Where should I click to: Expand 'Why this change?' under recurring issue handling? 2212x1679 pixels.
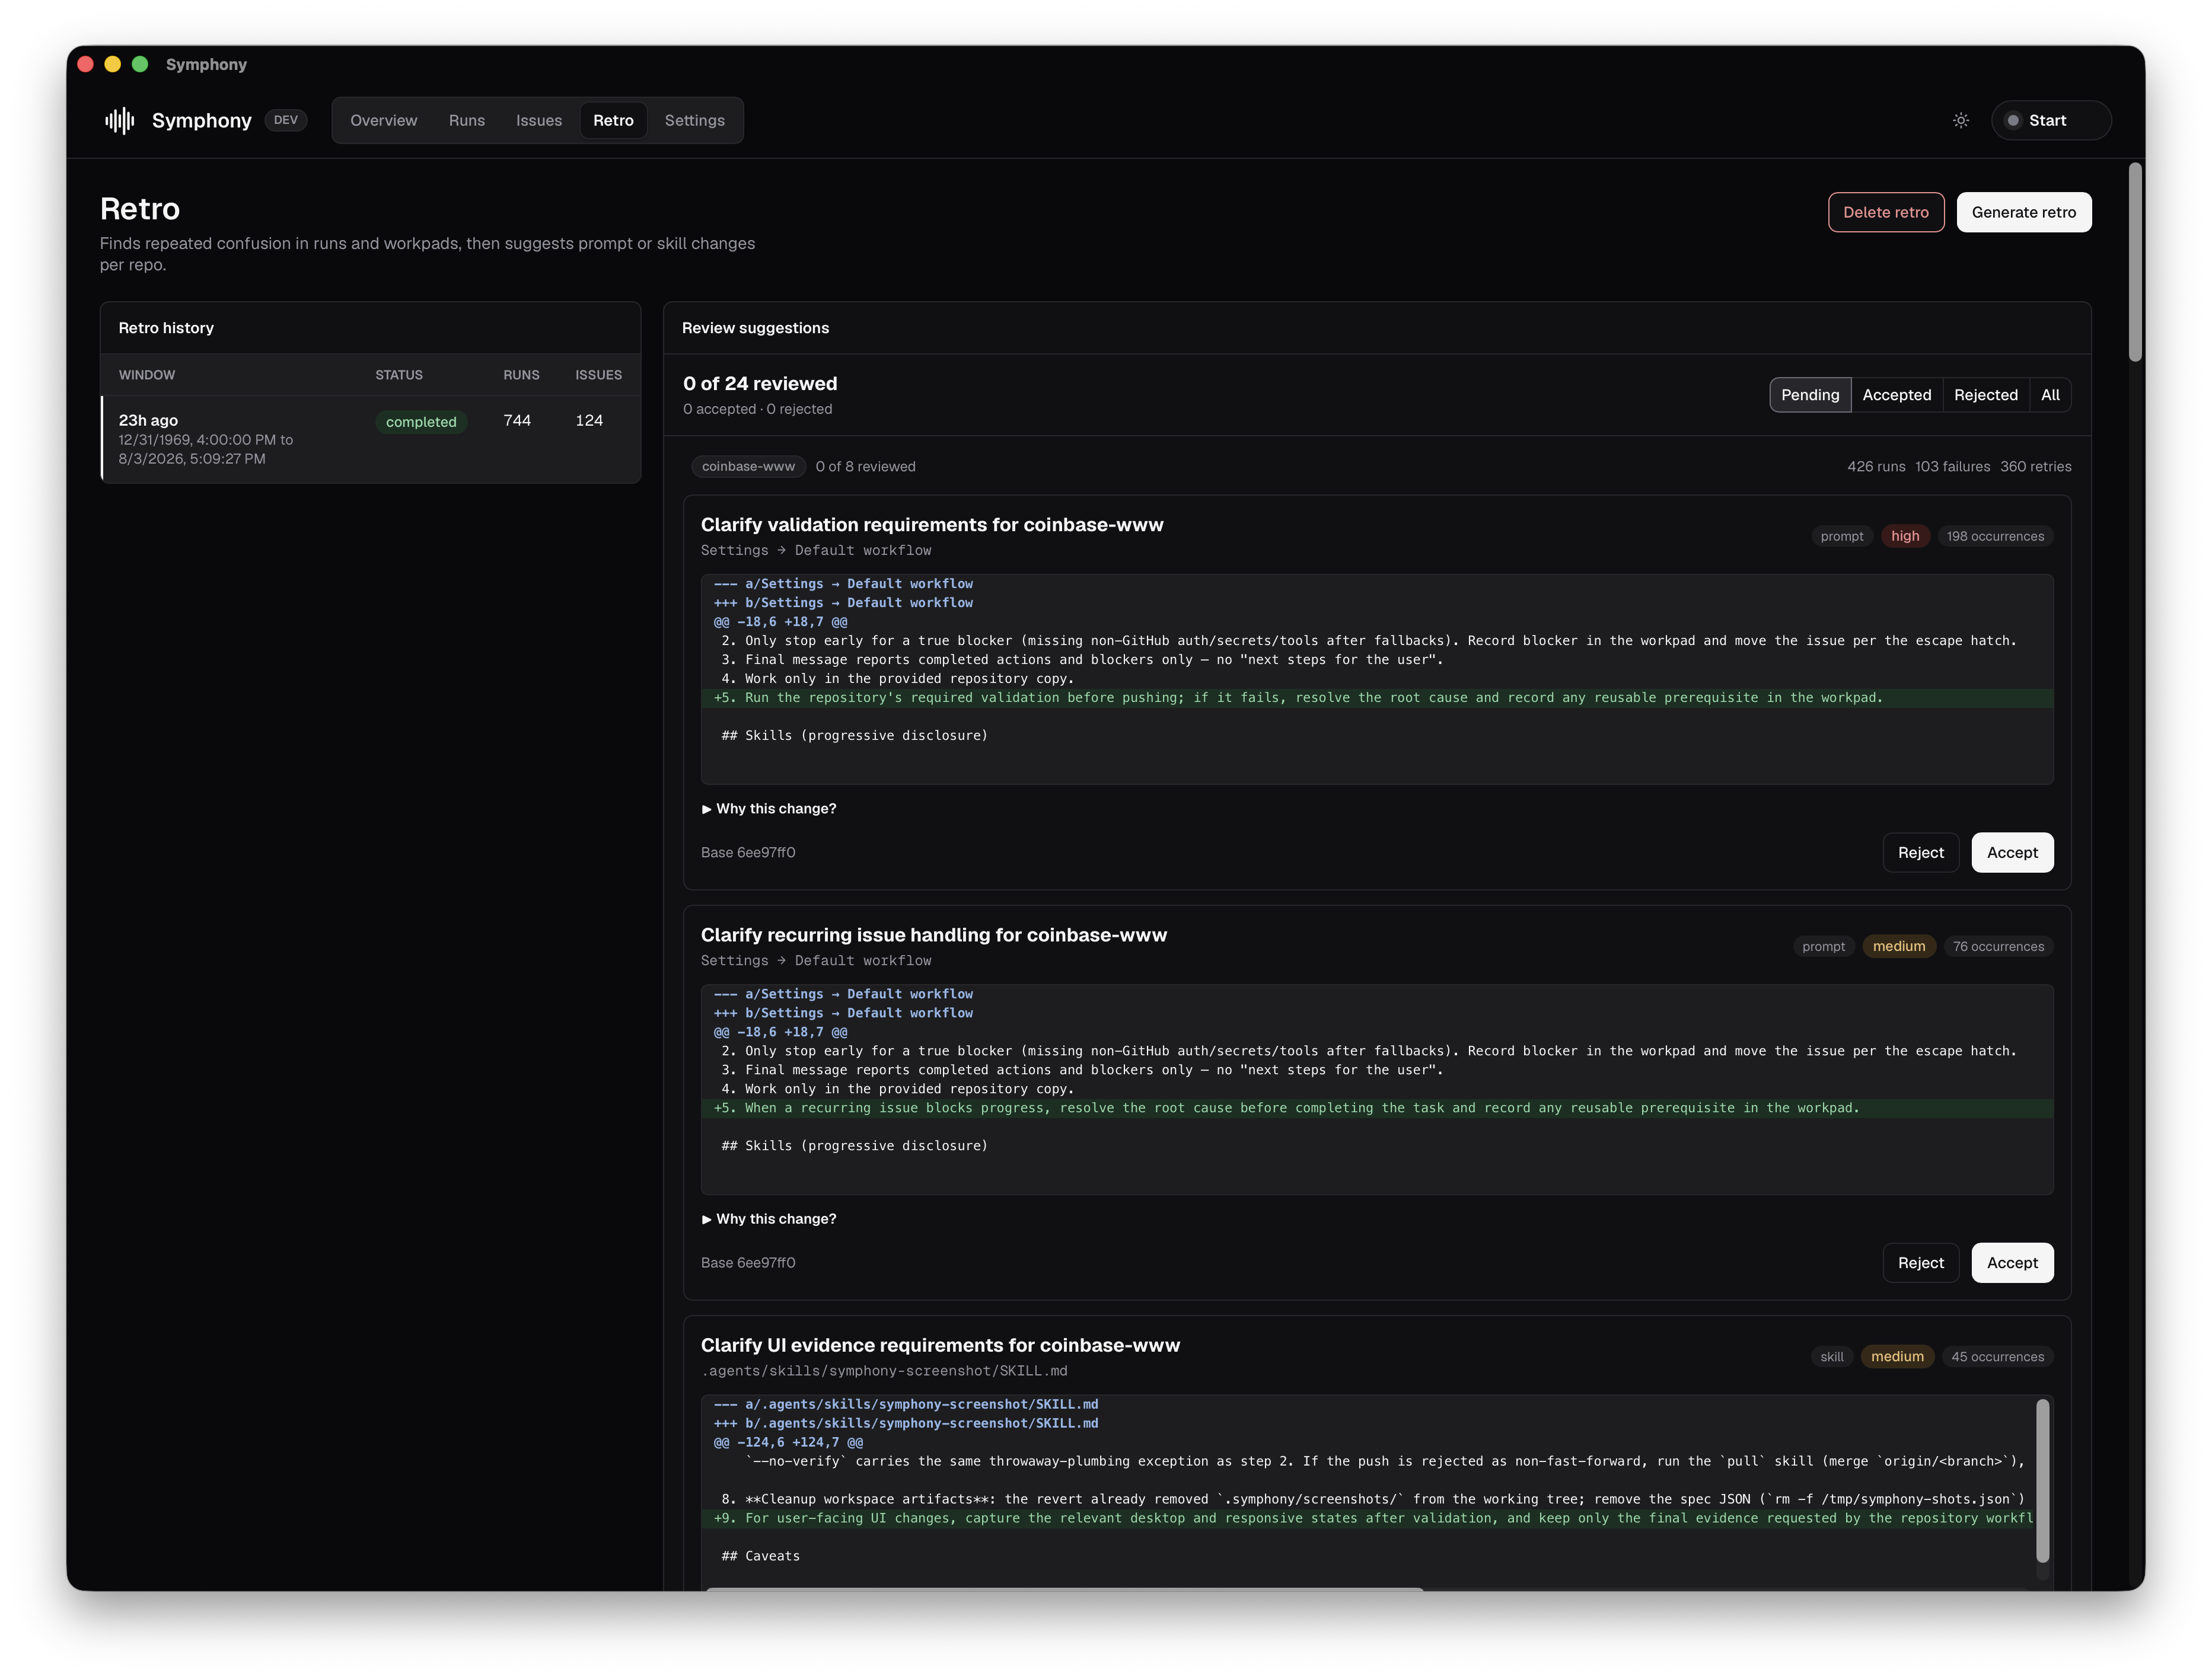pos(769,1219)
